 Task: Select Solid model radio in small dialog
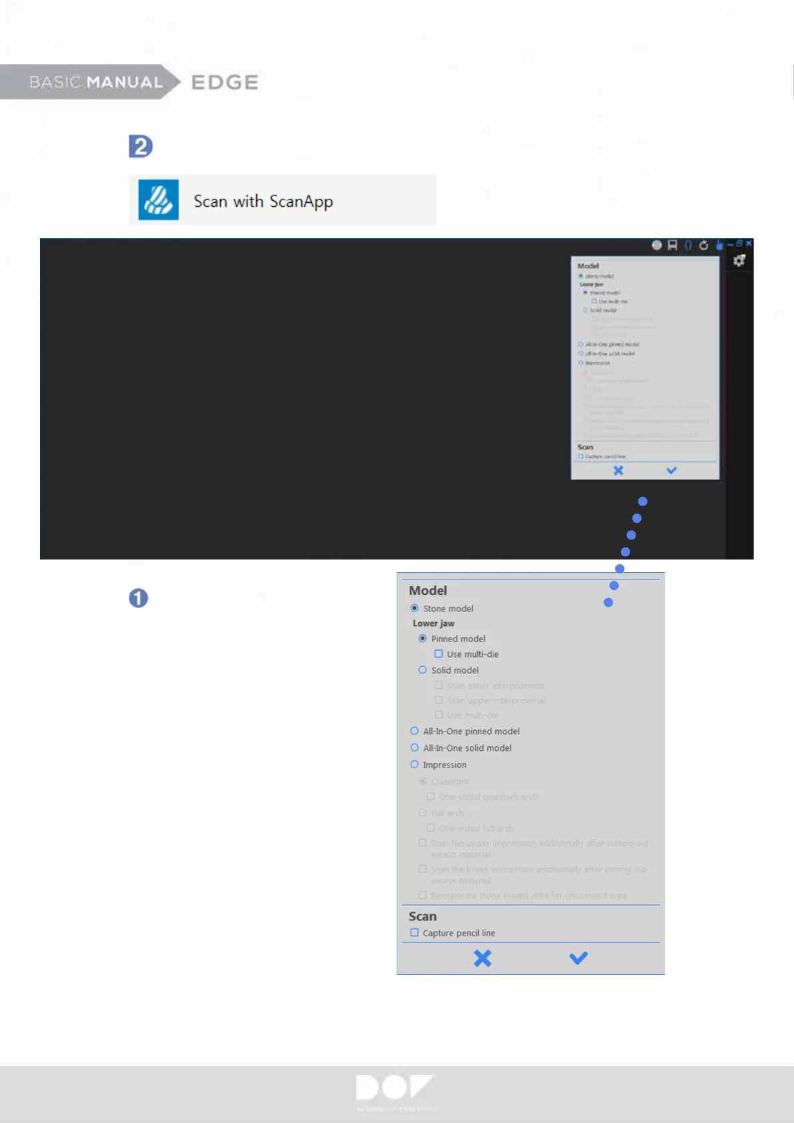point(585,310)
